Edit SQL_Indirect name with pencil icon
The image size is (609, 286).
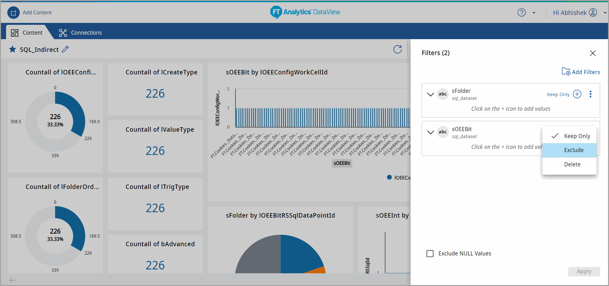(x=65, y=49)
